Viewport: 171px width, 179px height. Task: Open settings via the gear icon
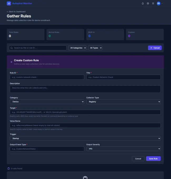[x=148, y=3]
